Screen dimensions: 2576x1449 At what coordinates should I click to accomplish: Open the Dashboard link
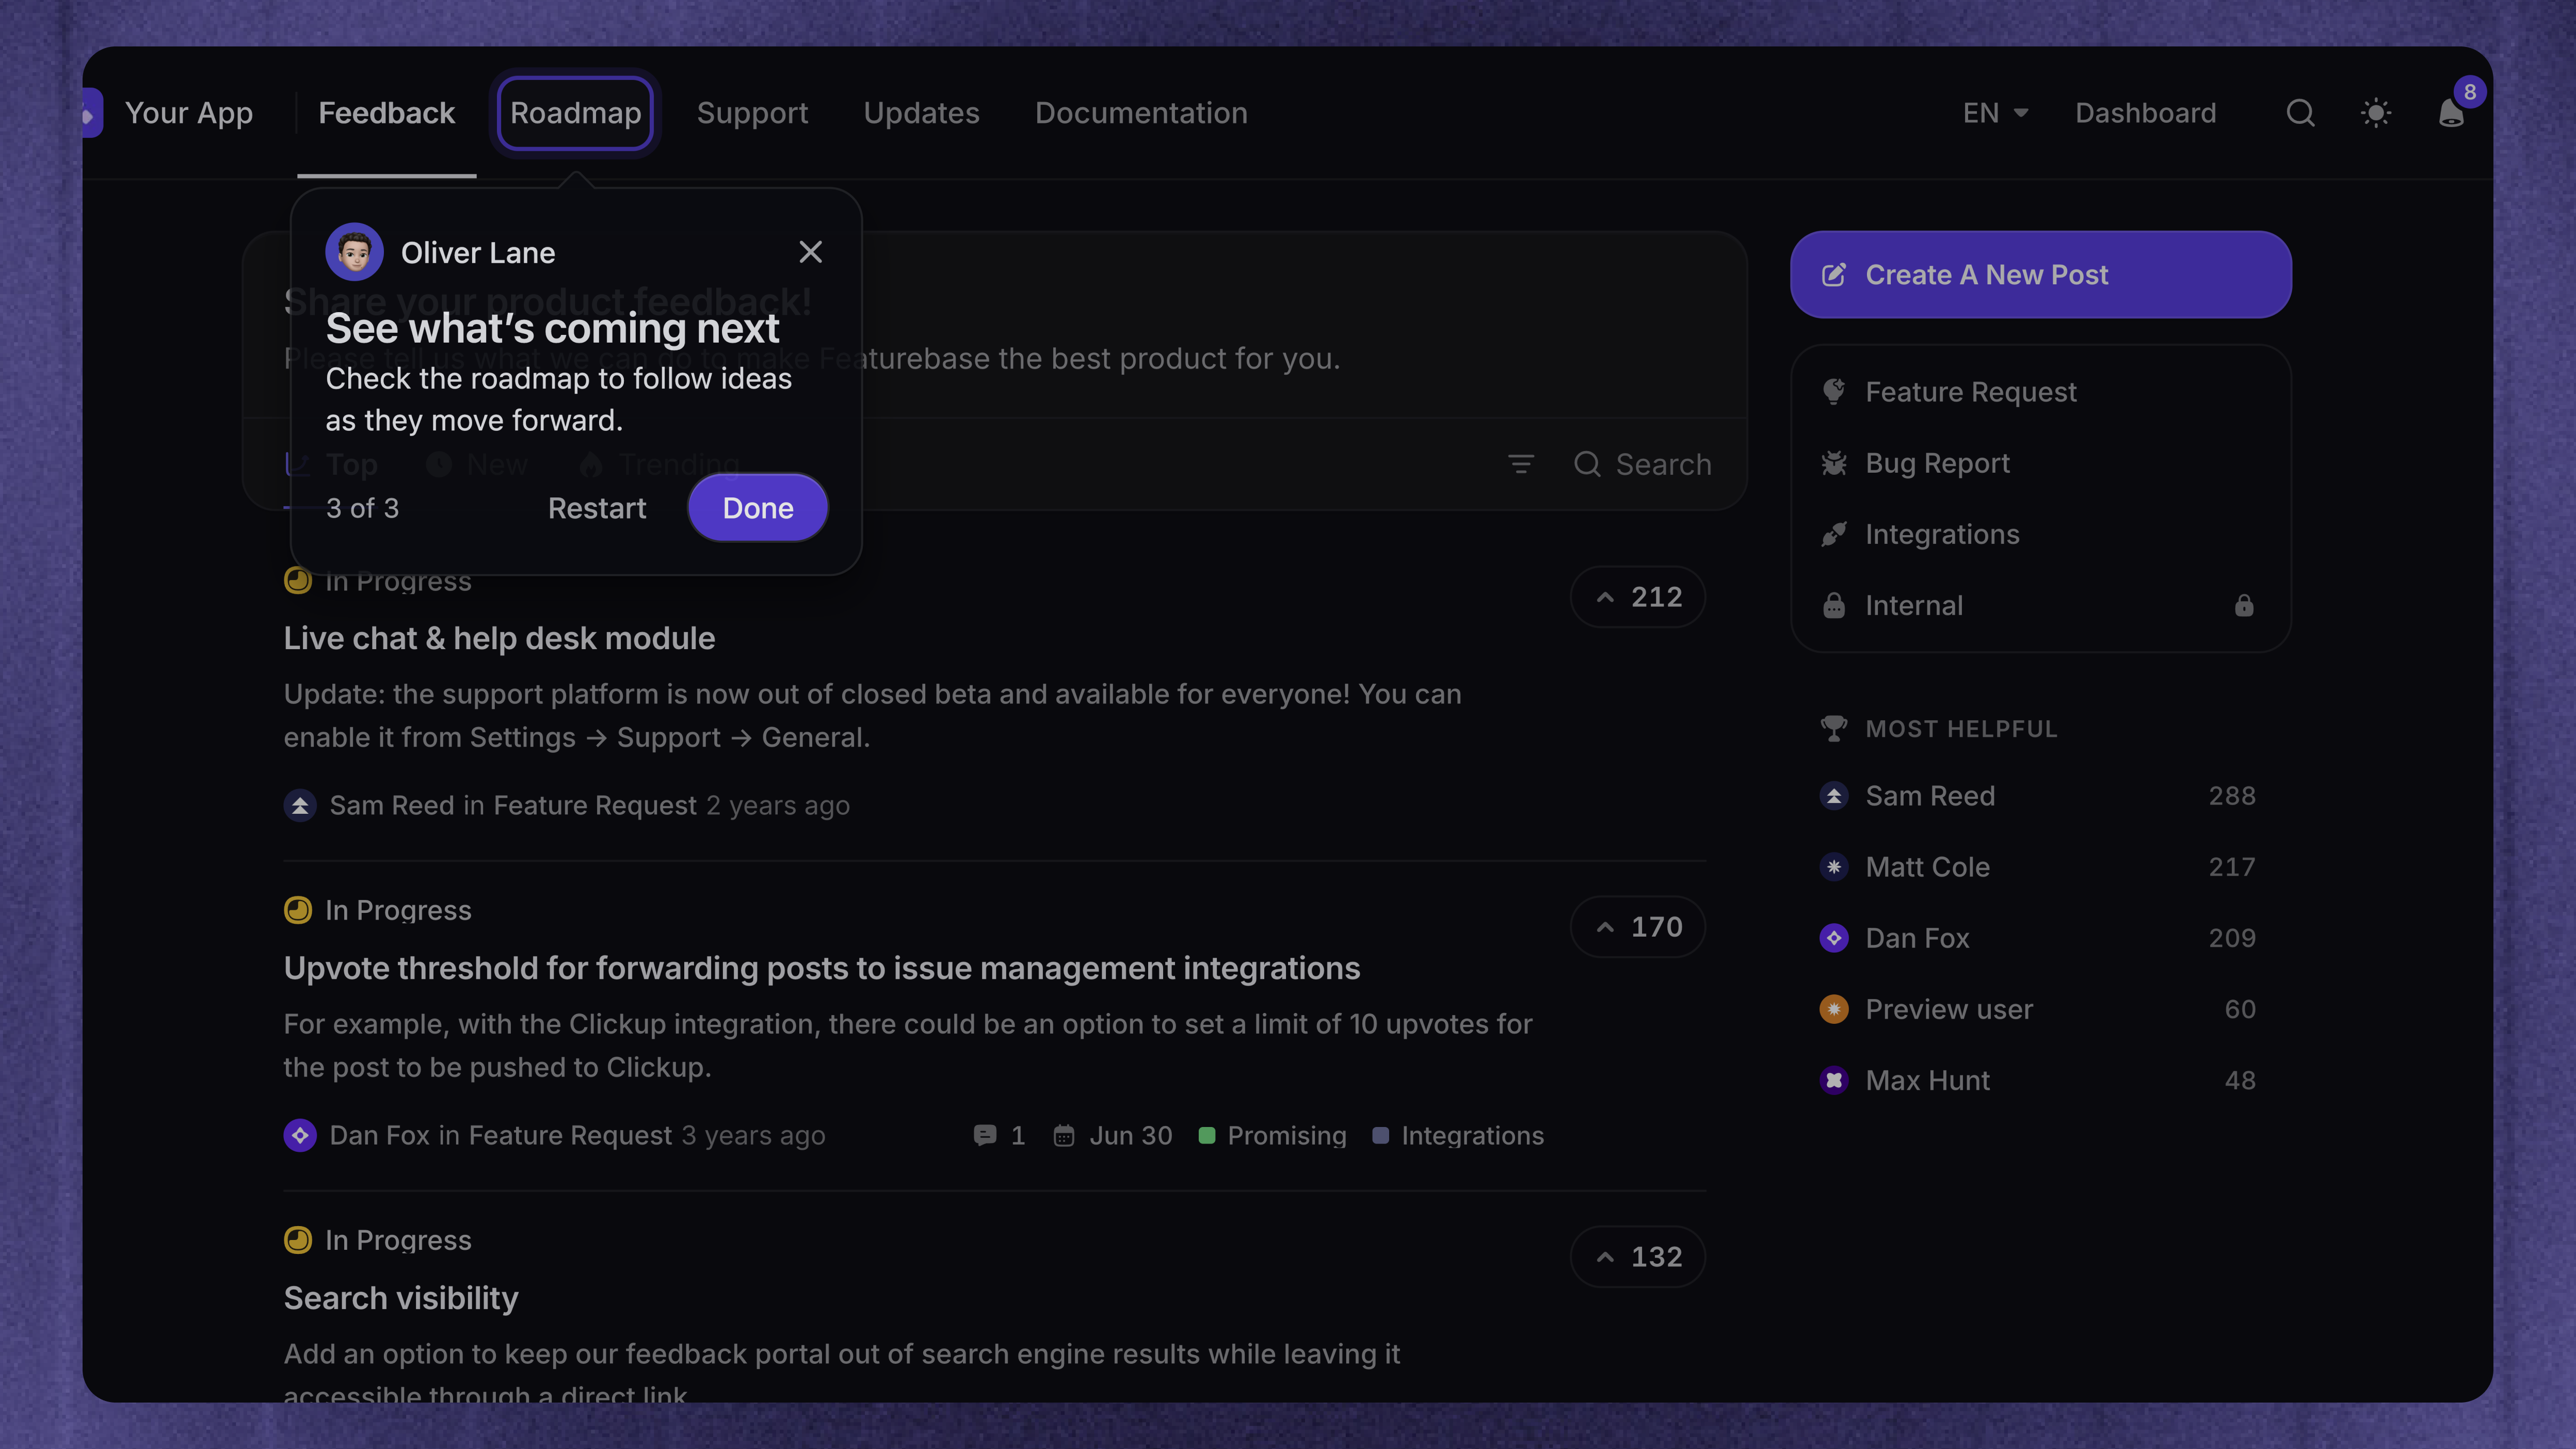[x=2145, y=113]
